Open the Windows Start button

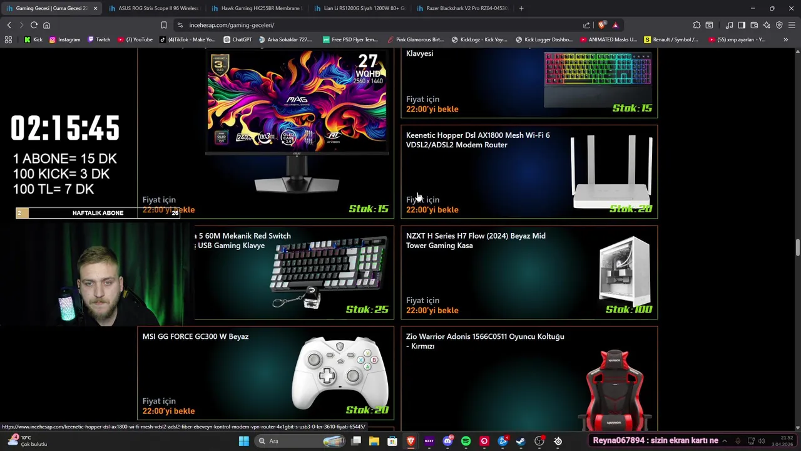point(243,441)
